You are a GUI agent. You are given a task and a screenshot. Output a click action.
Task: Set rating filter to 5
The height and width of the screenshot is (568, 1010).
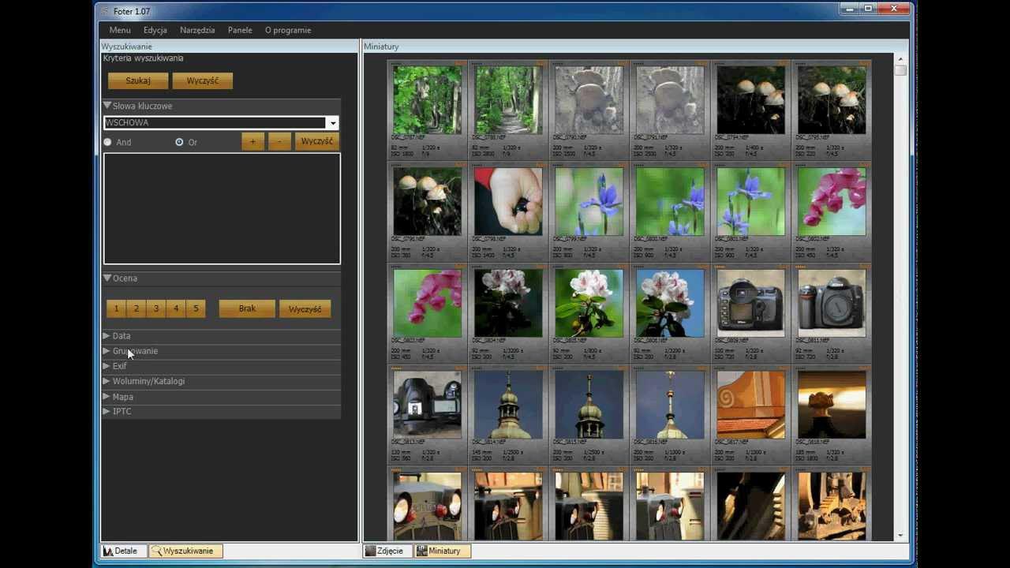(196, 308)
